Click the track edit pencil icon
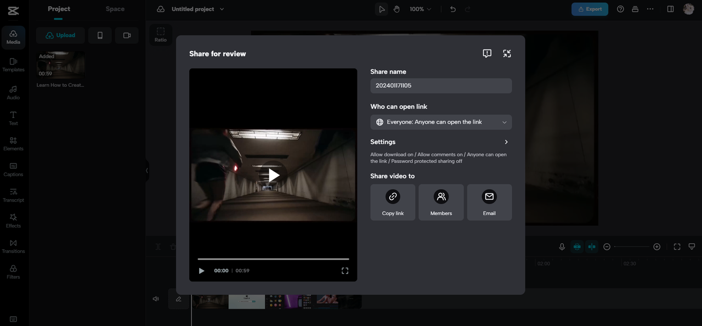This screenshot has height=326, width=702. coord(178,299)
